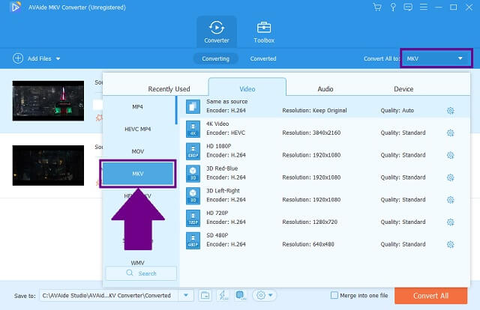Open settings gear for 3D Left-Right

[450, 200]
